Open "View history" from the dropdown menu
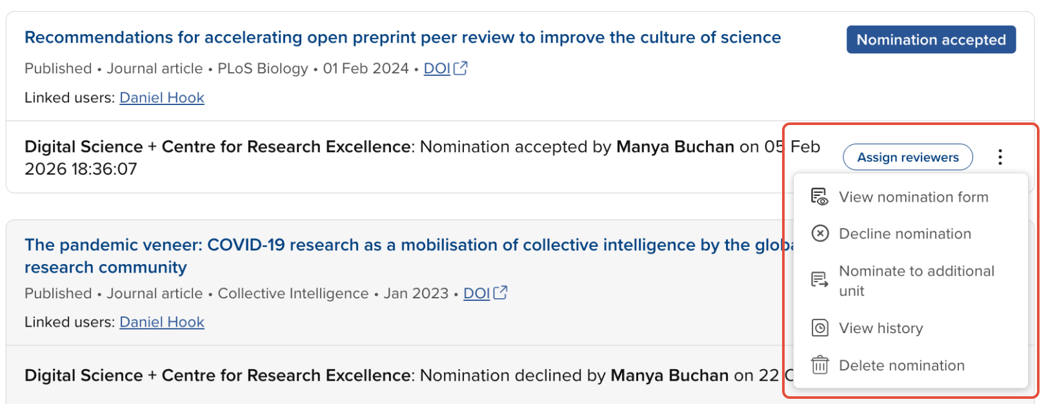 (881, 329)
